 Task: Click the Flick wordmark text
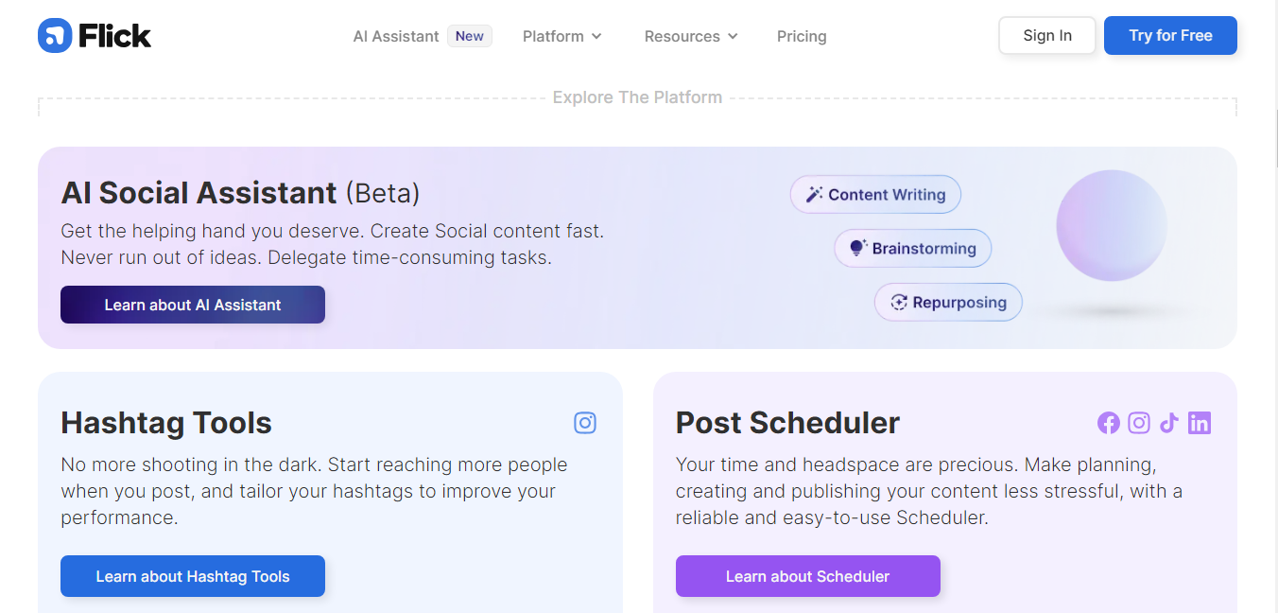114,36
